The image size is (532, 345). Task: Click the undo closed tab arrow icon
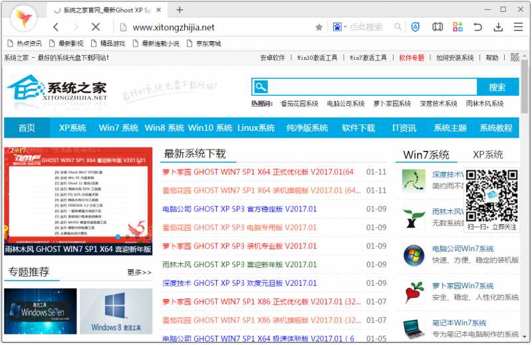point(477,27)
